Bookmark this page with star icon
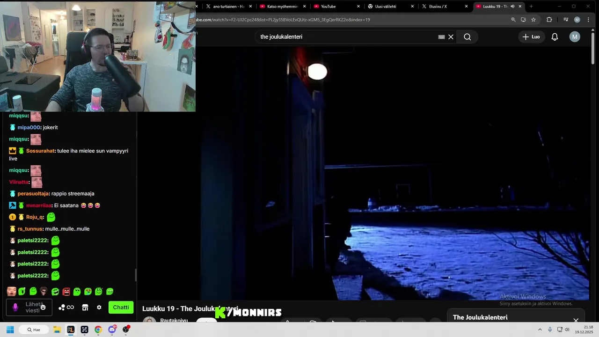The width and height of the screenshot is (599, 337). pos(533,20)
